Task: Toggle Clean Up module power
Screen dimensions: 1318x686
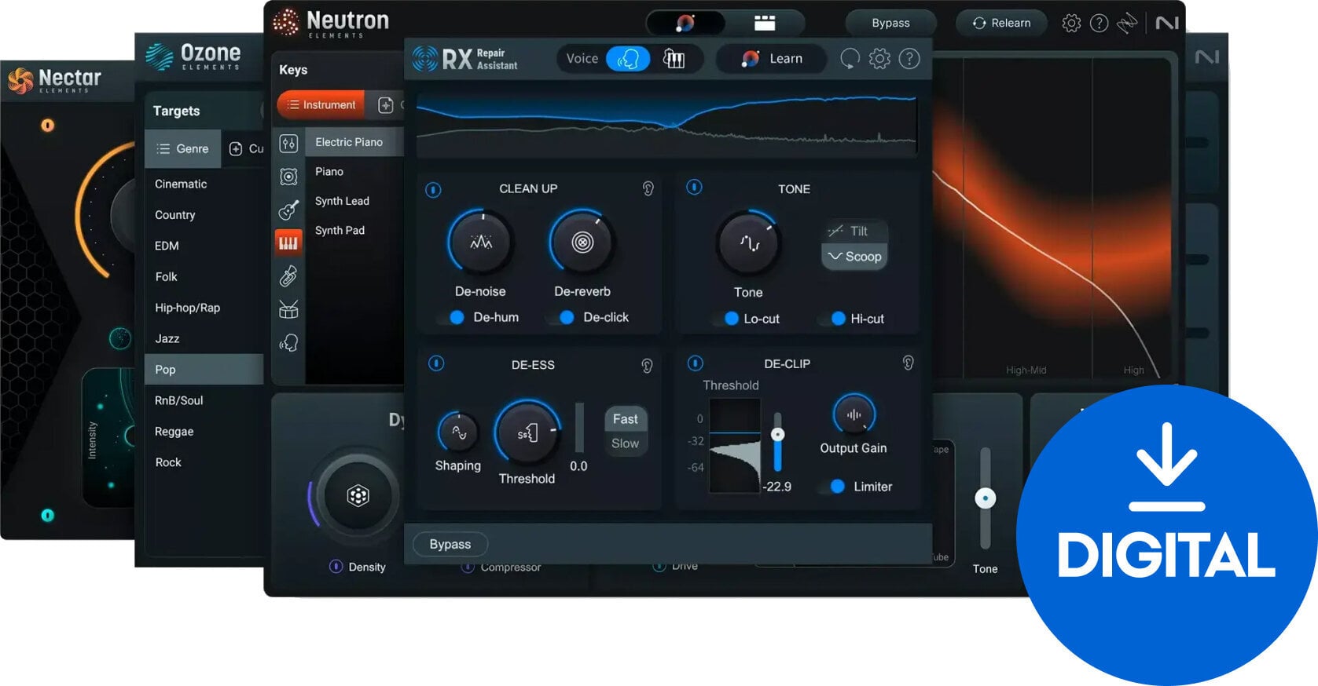Action: [x=433, y=190]
